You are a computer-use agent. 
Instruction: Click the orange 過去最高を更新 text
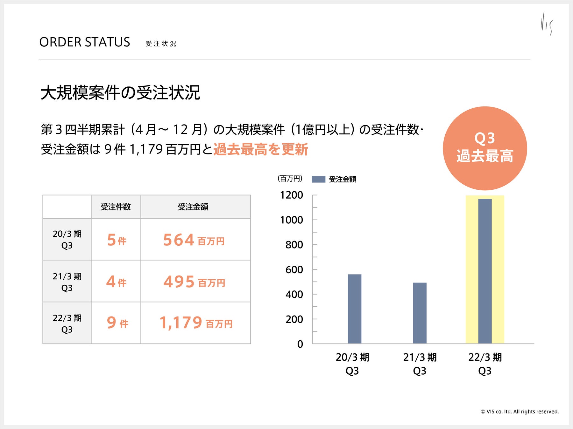[x=261, y=149]
